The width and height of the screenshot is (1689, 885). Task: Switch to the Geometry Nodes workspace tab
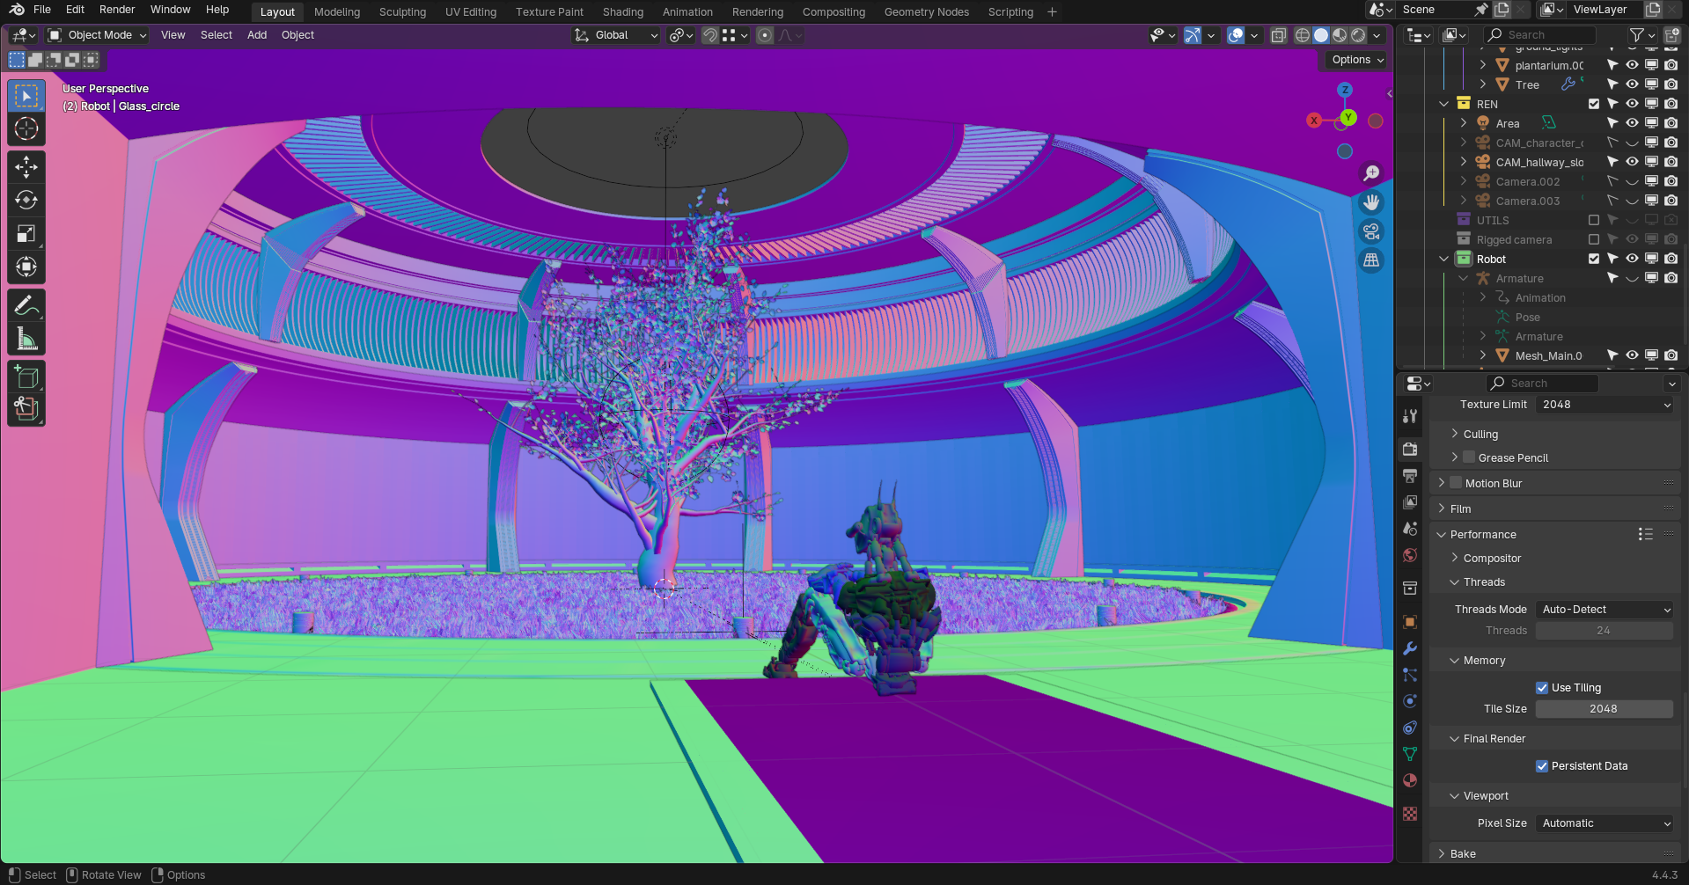pos(927,12)
